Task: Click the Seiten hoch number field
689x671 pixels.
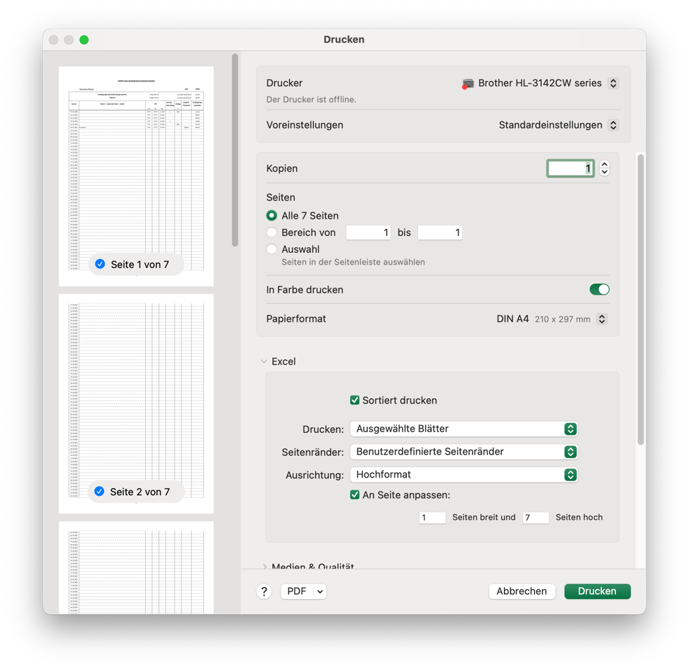Action: tap(535, 517)
